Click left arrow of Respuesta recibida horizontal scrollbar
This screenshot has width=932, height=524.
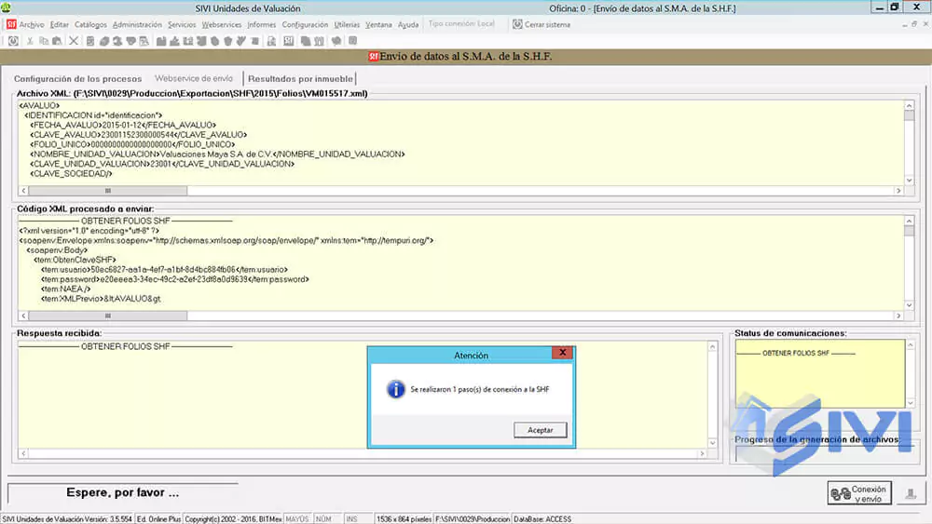(23, 453)
